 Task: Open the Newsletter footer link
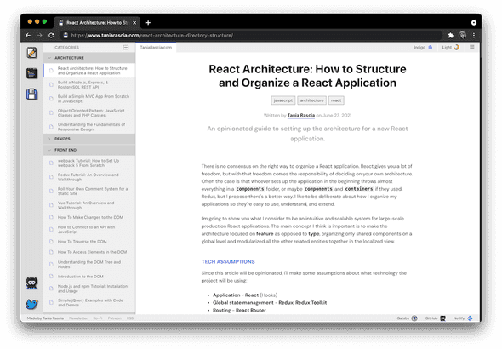(x=78, y=318)
